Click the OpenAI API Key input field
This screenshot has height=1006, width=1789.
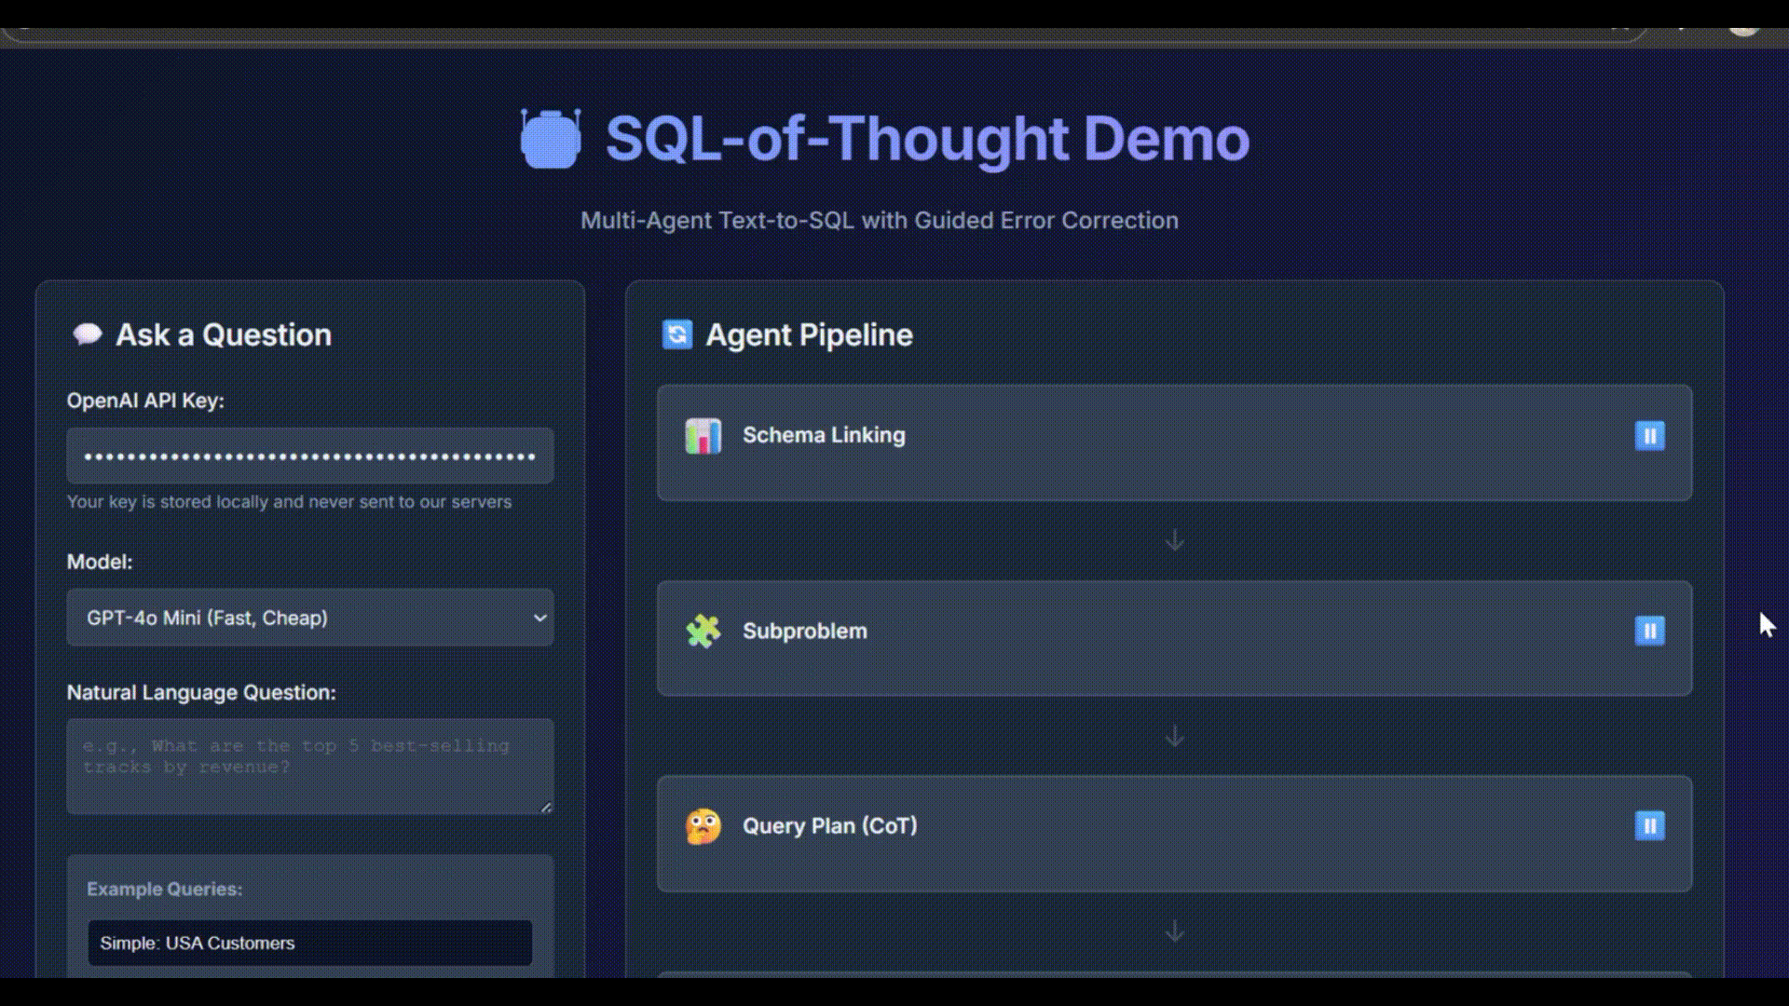point(309,455)
